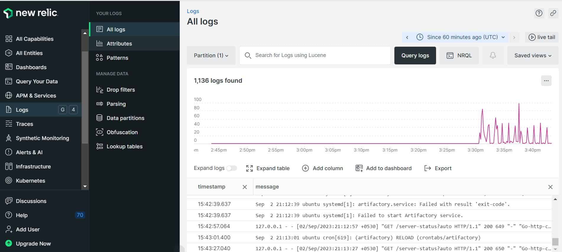The width and height of the screenshot is (562, 252).
Task: Click the Add User icon
Action: (9, 229)
